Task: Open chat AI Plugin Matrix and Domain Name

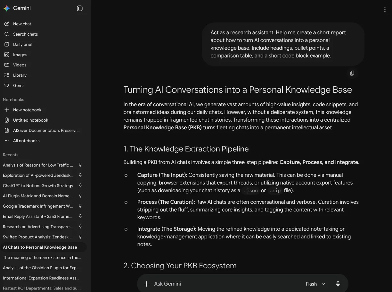Action: (38, 196)
